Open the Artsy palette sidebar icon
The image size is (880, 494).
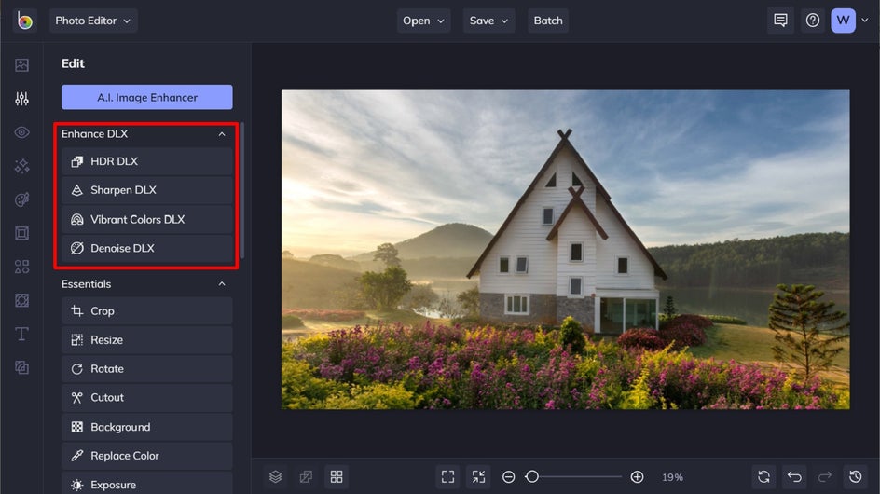[21, 199]
